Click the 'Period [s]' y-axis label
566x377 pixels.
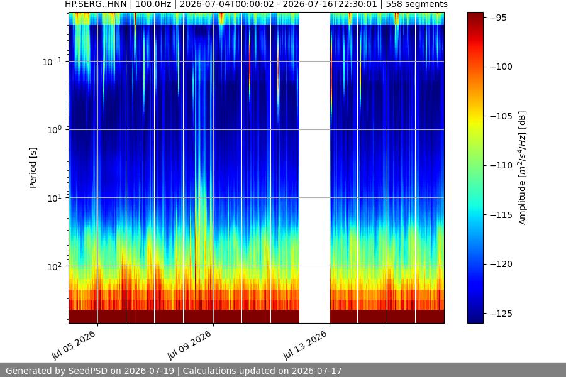coord(33,168)
